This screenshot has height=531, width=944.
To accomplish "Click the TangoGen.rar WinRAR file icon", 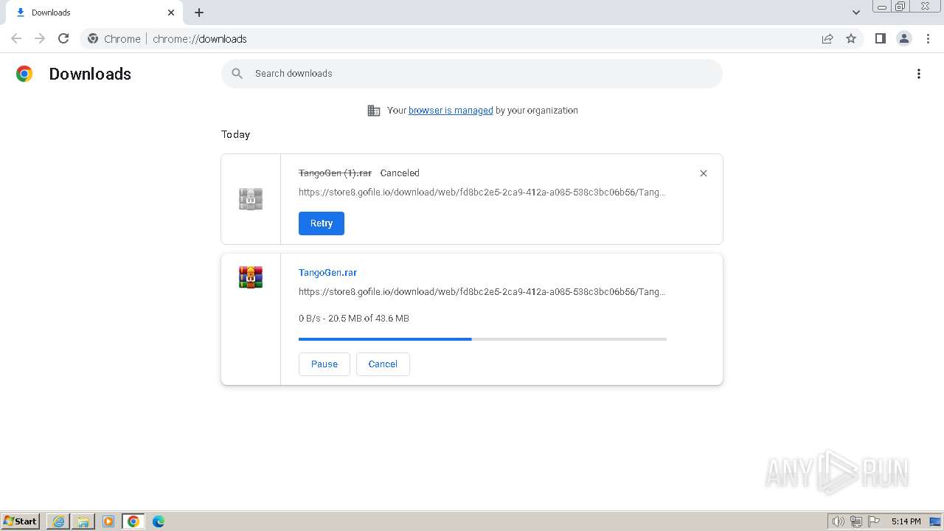I will click(251, 277).
